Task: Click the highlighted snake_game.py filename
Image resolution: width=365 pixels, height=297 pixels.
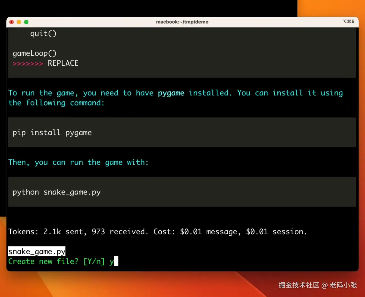Action: (x=37, y=251)
